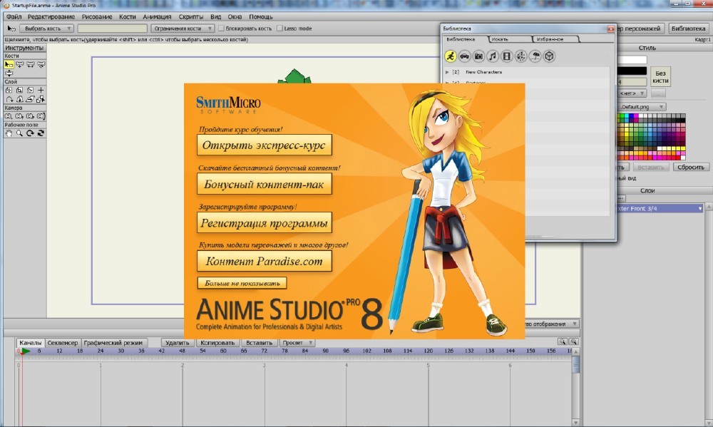The image size is (713, 427).
Task: Open the Скрипты menu
Action: [190, 17]
